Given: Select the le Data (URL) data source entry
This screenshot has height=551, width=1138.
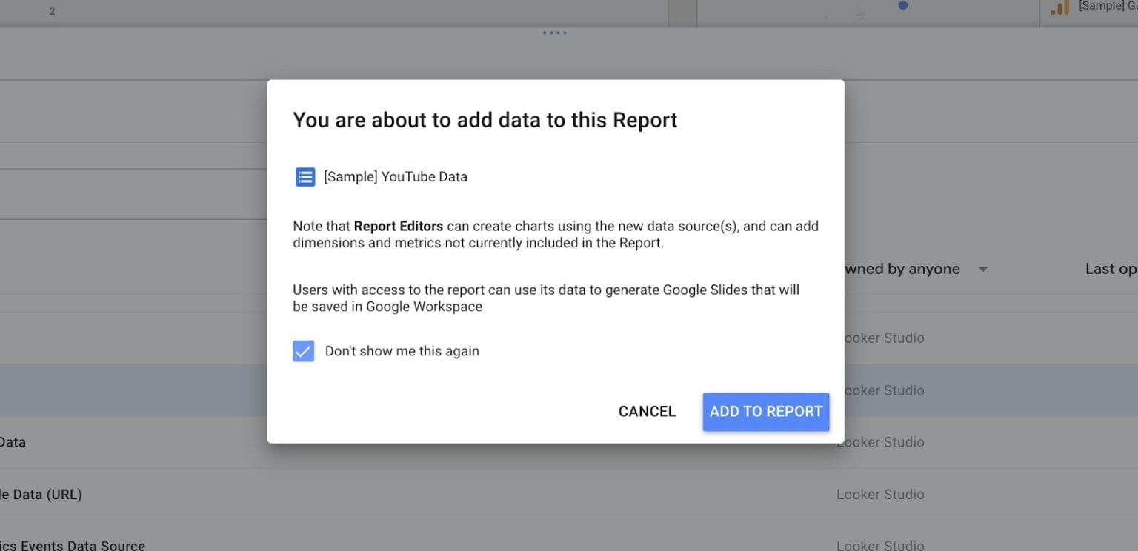Looking at the screenshot, I should [x=41, y=494].
